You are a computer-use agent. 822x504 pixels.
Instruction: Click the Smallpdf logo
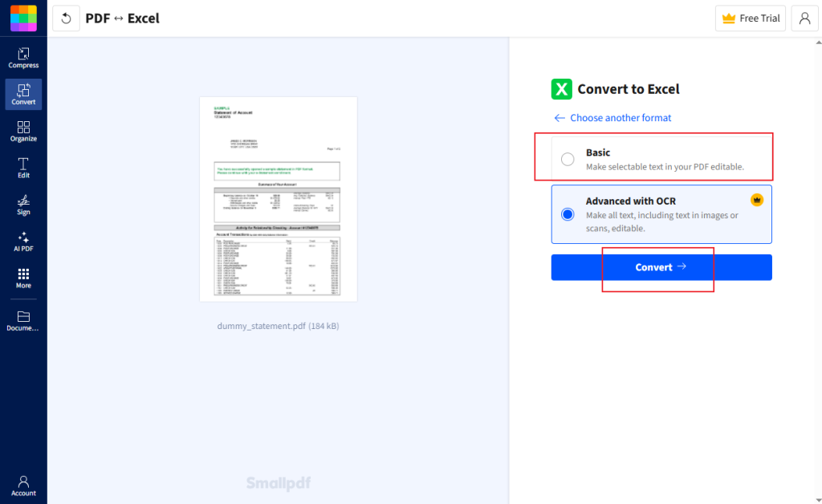point(23,18)
